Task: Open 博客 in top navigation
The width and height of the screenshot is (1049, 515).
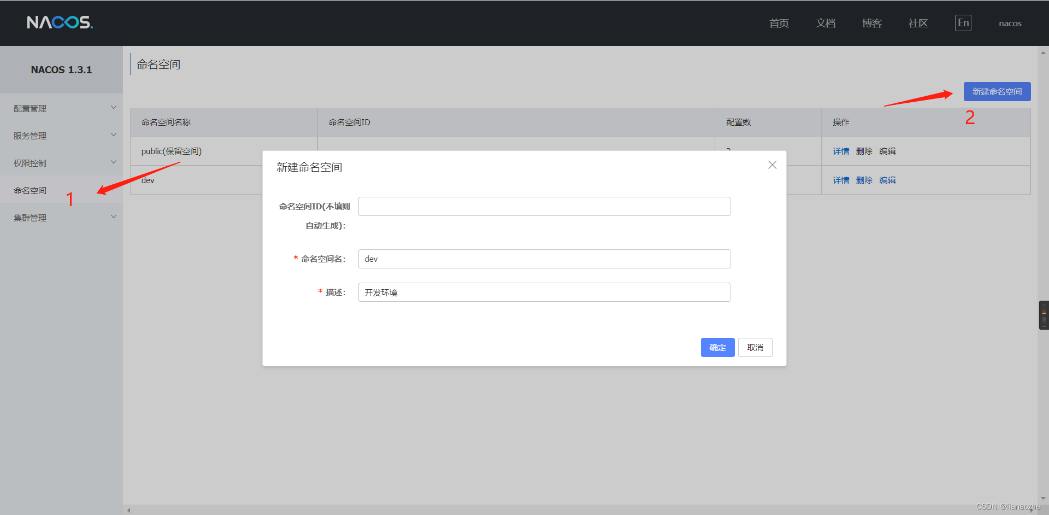Action: [872, 23]
